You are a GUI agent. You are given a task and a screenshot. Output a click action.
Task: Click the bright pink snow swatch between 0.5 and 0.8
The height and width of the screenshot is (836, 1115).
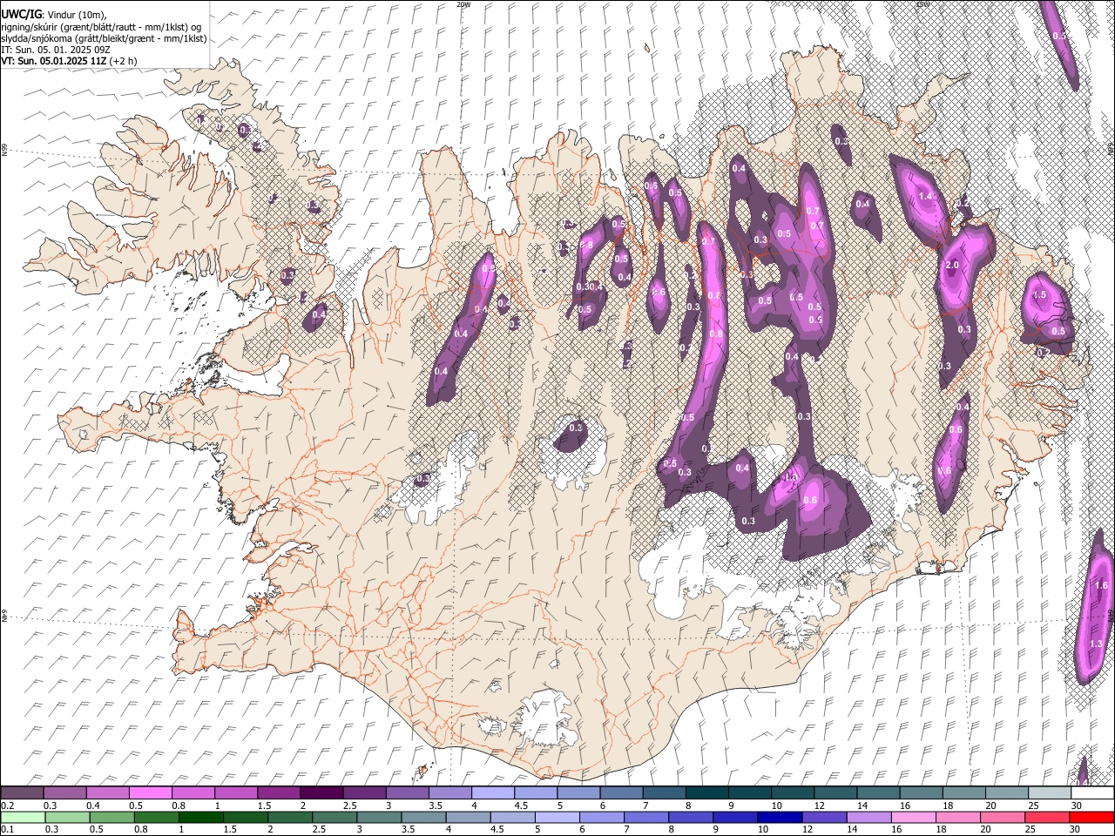coord(150,793)
